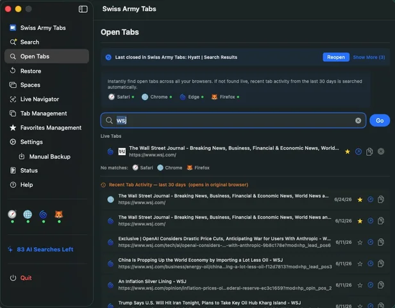The image size is (395, 308).
Task: Click Chrome in No matches row
Action: (169, 167)
